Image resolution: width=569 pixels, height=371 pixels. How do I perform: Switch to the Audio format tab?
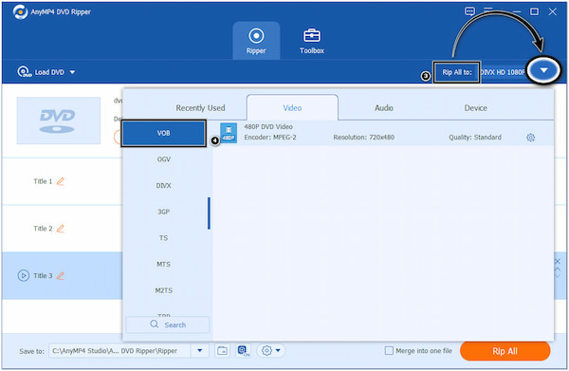click(x=384, y=108)
